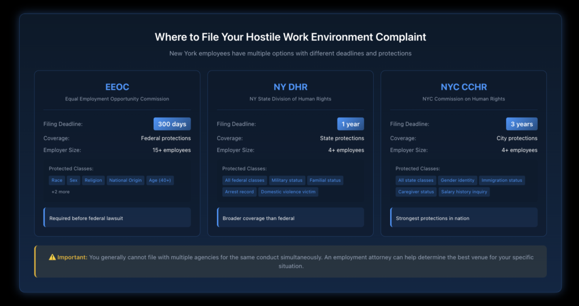Click the Domestic violence victim tag
This screenshot has width=579, height=306.
(x=288, y=192)
